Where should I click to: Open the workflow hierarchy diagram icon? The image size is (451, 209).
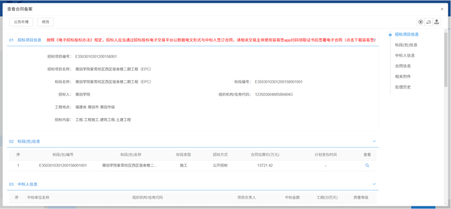(x=437, y=22)
